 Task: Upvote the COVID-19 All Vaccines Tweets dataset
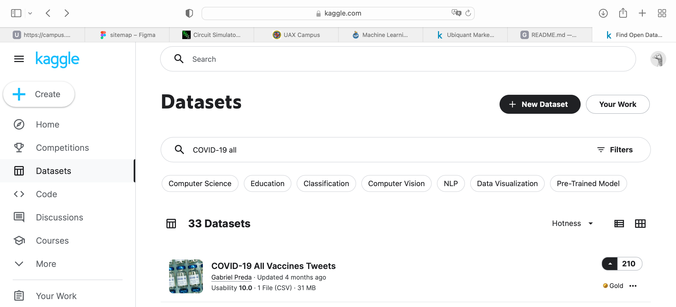(610, 263)
